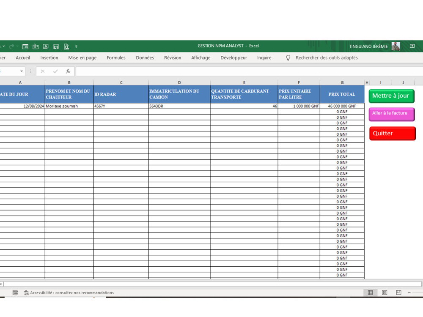Open the Données tab
This screenshot has height=317, width=423.
[x=145, y=57]
